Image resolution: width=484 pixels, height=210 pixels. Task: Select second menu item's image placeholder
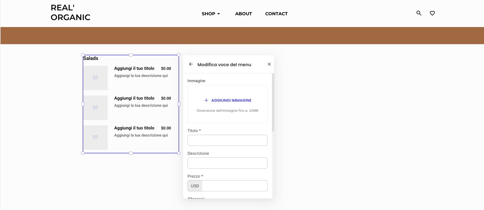click(x=95, y=107)
